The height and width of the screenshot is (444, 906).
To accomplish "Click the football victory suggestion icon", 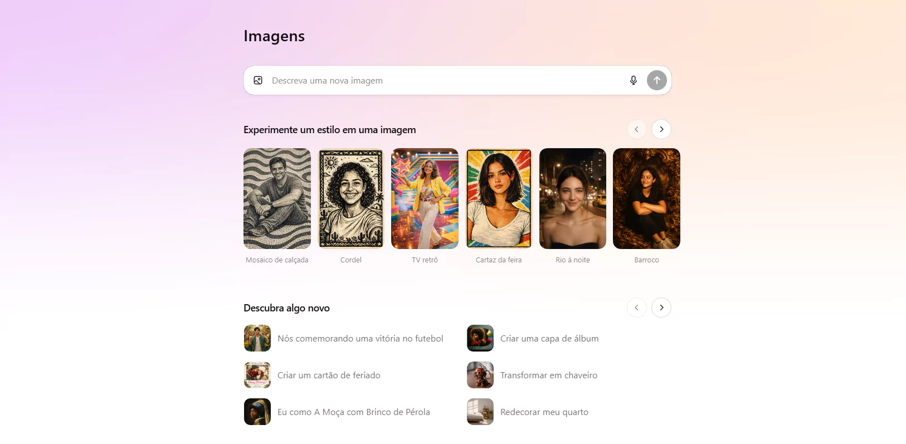I will pos(257,338).
